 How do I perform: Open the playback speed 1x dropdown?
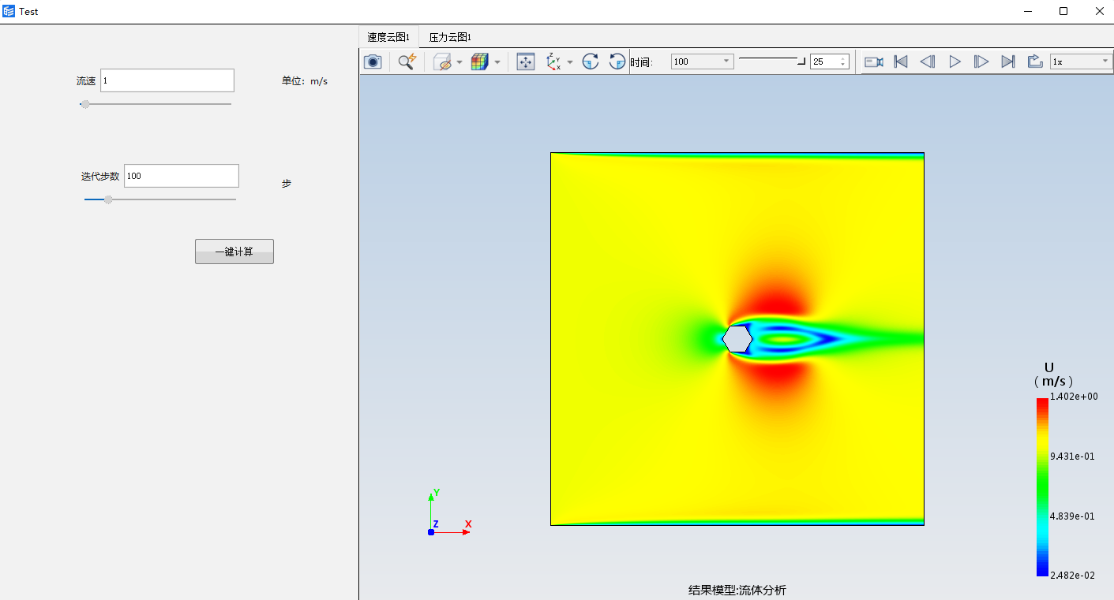(x=1081, y=61)
